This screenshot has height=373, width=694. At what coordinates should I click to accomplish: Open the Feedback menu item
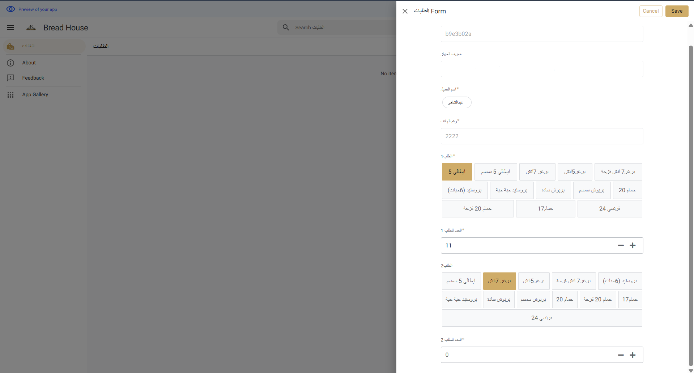(x=33, y=78)
